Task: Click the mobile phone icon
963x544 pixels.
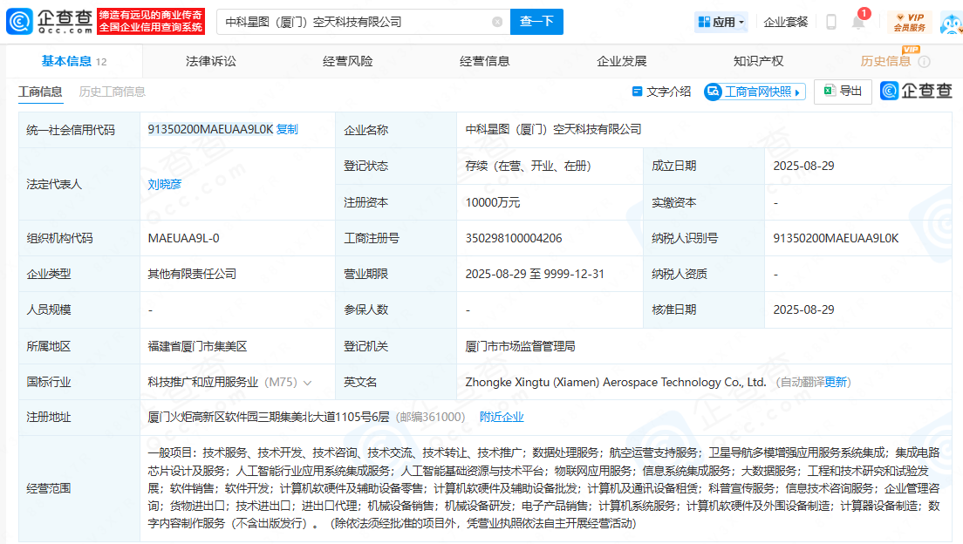Action: (x=831, y=22)
